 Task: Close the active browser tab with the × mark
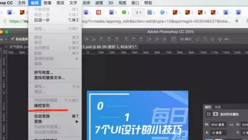pos(140,12)
